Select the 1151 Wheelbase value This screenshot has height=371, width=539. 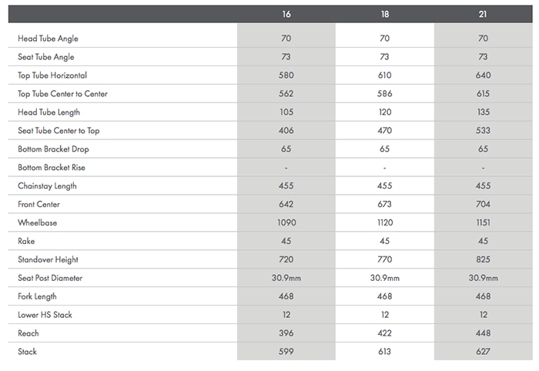tap(484, 223)
